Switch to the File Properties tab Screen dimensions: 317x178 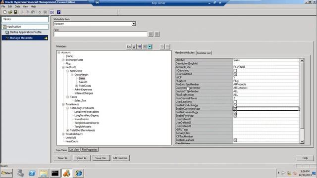click(x=90, y=150)
